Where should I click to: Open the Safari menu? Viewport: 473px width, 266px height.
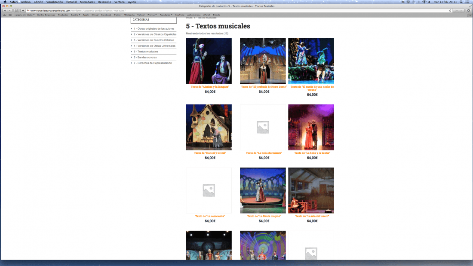14,2
